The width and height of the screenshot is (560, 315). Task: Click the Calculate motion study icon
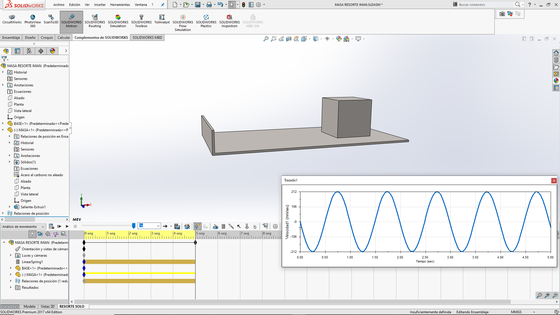click(52, 226)
